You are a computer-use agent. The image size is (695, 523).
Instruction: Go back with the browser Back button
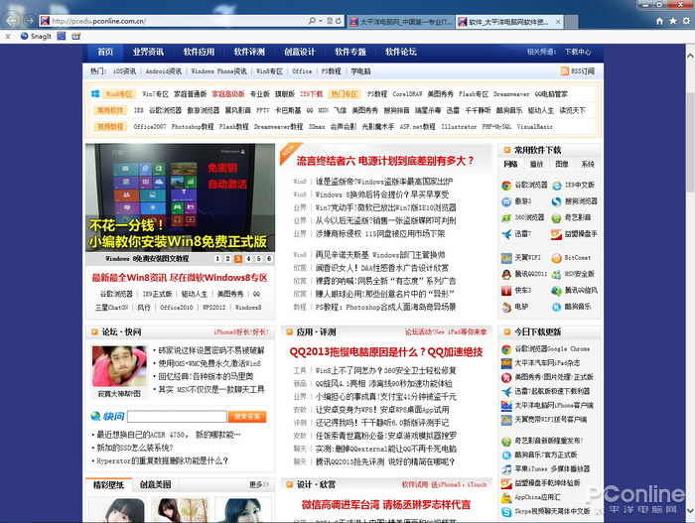coord(11,21)
